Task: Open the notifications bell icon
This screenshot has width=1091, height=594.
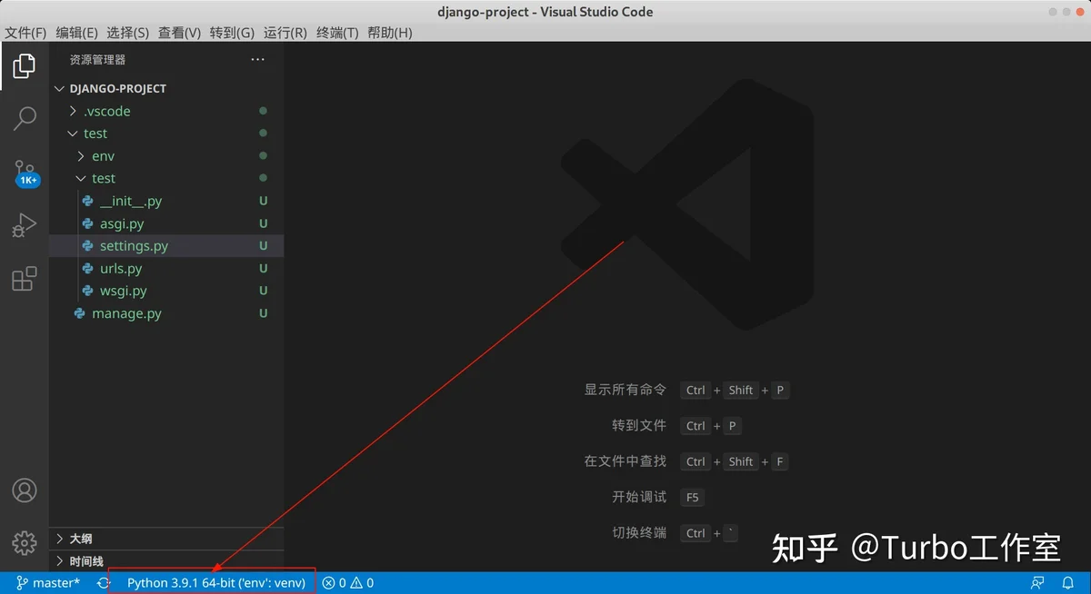Action: point(1068,583)
